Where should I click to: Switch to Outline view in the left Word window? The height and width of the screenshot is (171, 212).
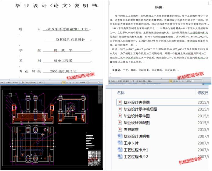click(x=74, y=82)
